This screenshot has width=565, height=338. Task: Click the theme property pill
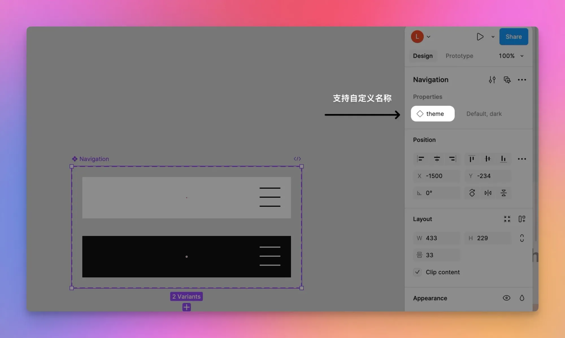tap(433, 114)
